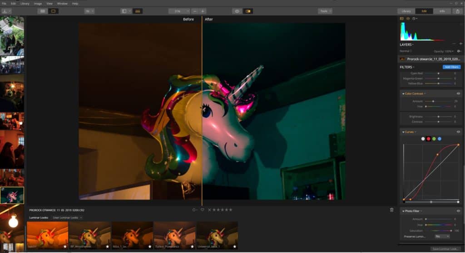Click the Add Filters button
The width and height of the screenshot is (465, 253).
[x=452, y=67]
